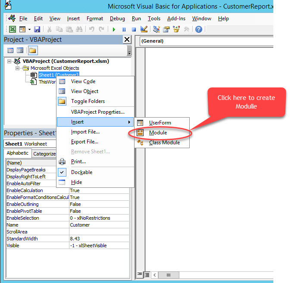The height and width of the screenshot is (283, 291).
Task: Open the Insert menu in menu bar
Action: point(73,19)
